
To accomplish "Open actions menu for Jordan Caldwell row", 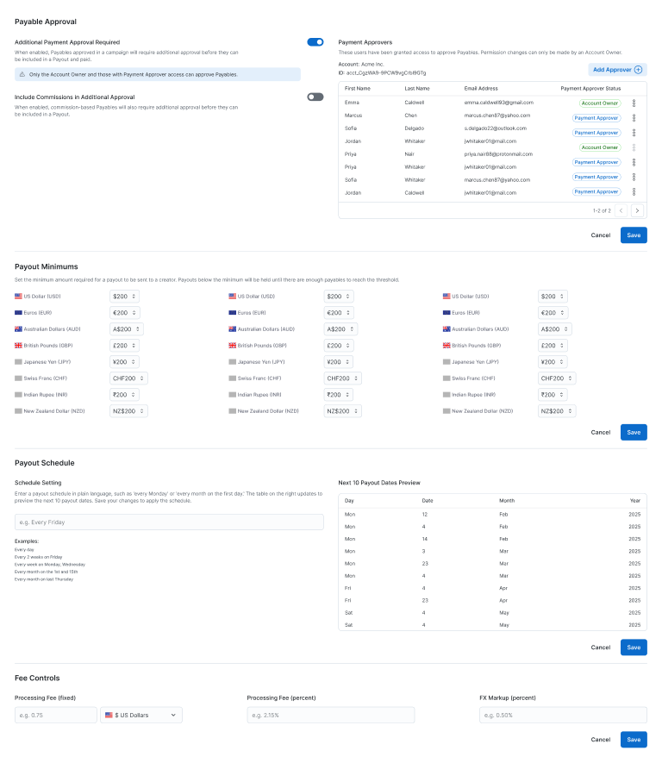I will [x=634, y=191].
